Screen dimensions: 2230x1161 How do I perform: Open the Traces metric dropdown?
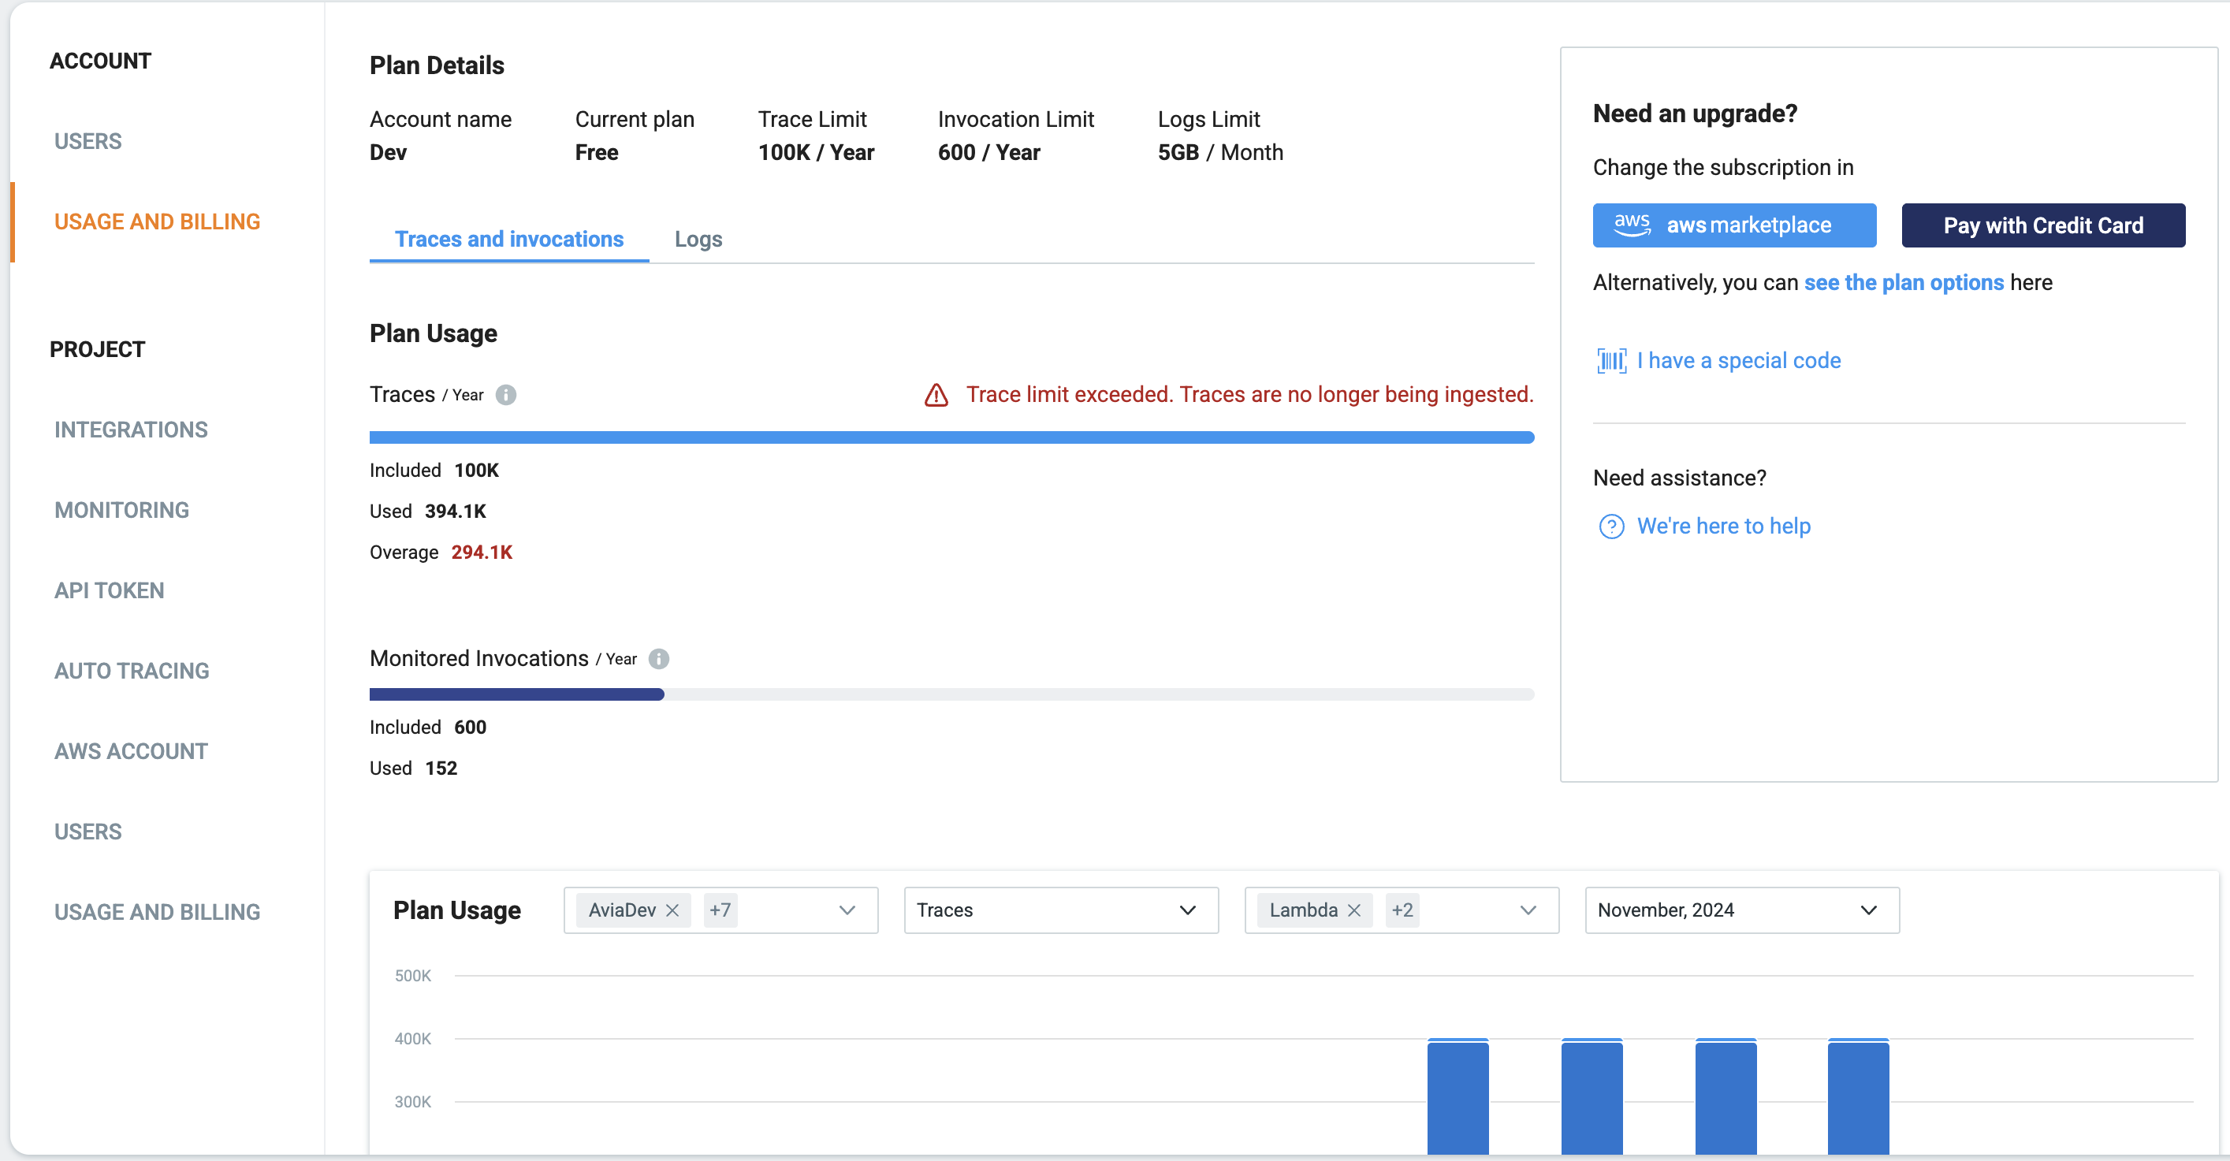1060,910
